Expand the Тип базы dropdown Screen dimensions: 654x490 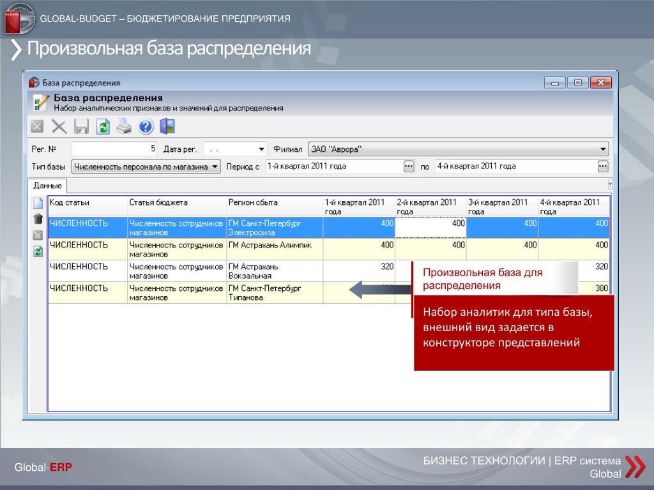[x=215, y=167]
